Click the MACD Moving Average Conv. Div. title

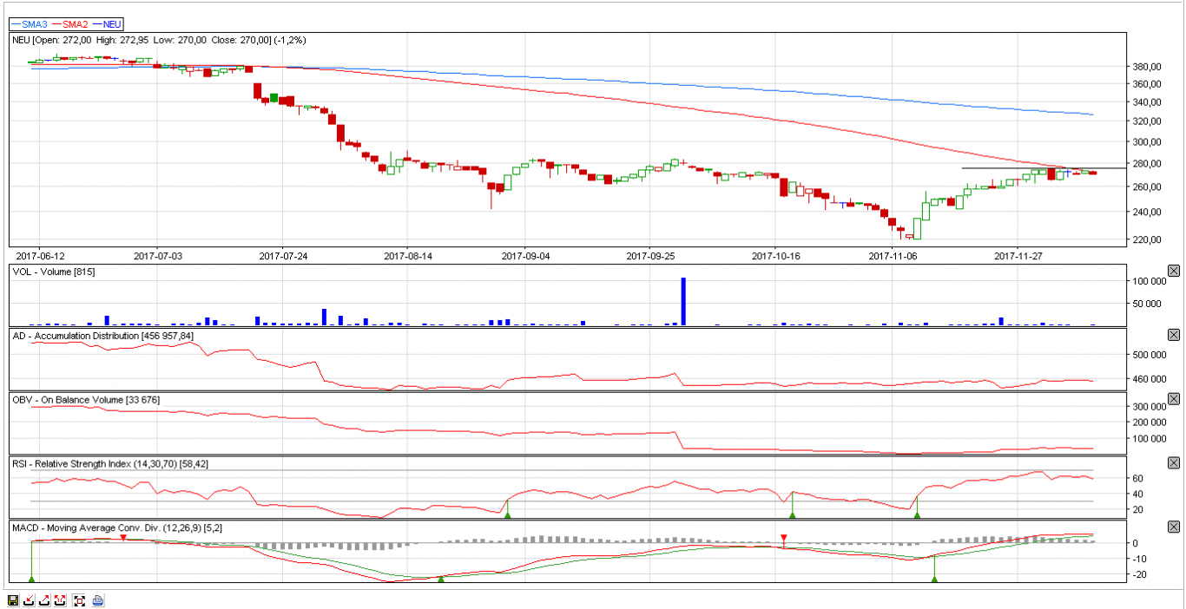[x=117, y=527]
